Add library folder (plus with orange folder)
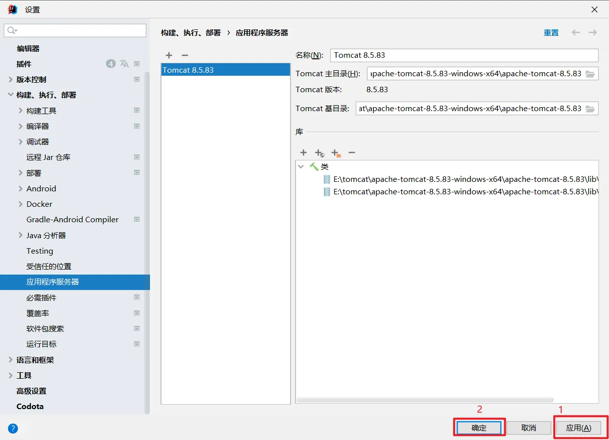609x440 pixels. 336,153
